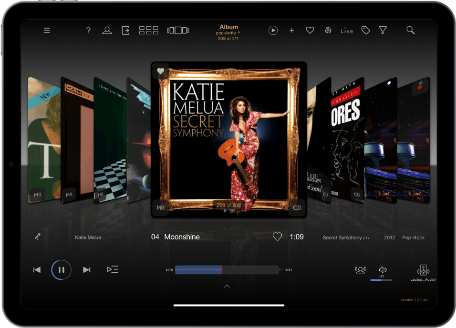Click the microphone artist icon

tap(38, 236)
